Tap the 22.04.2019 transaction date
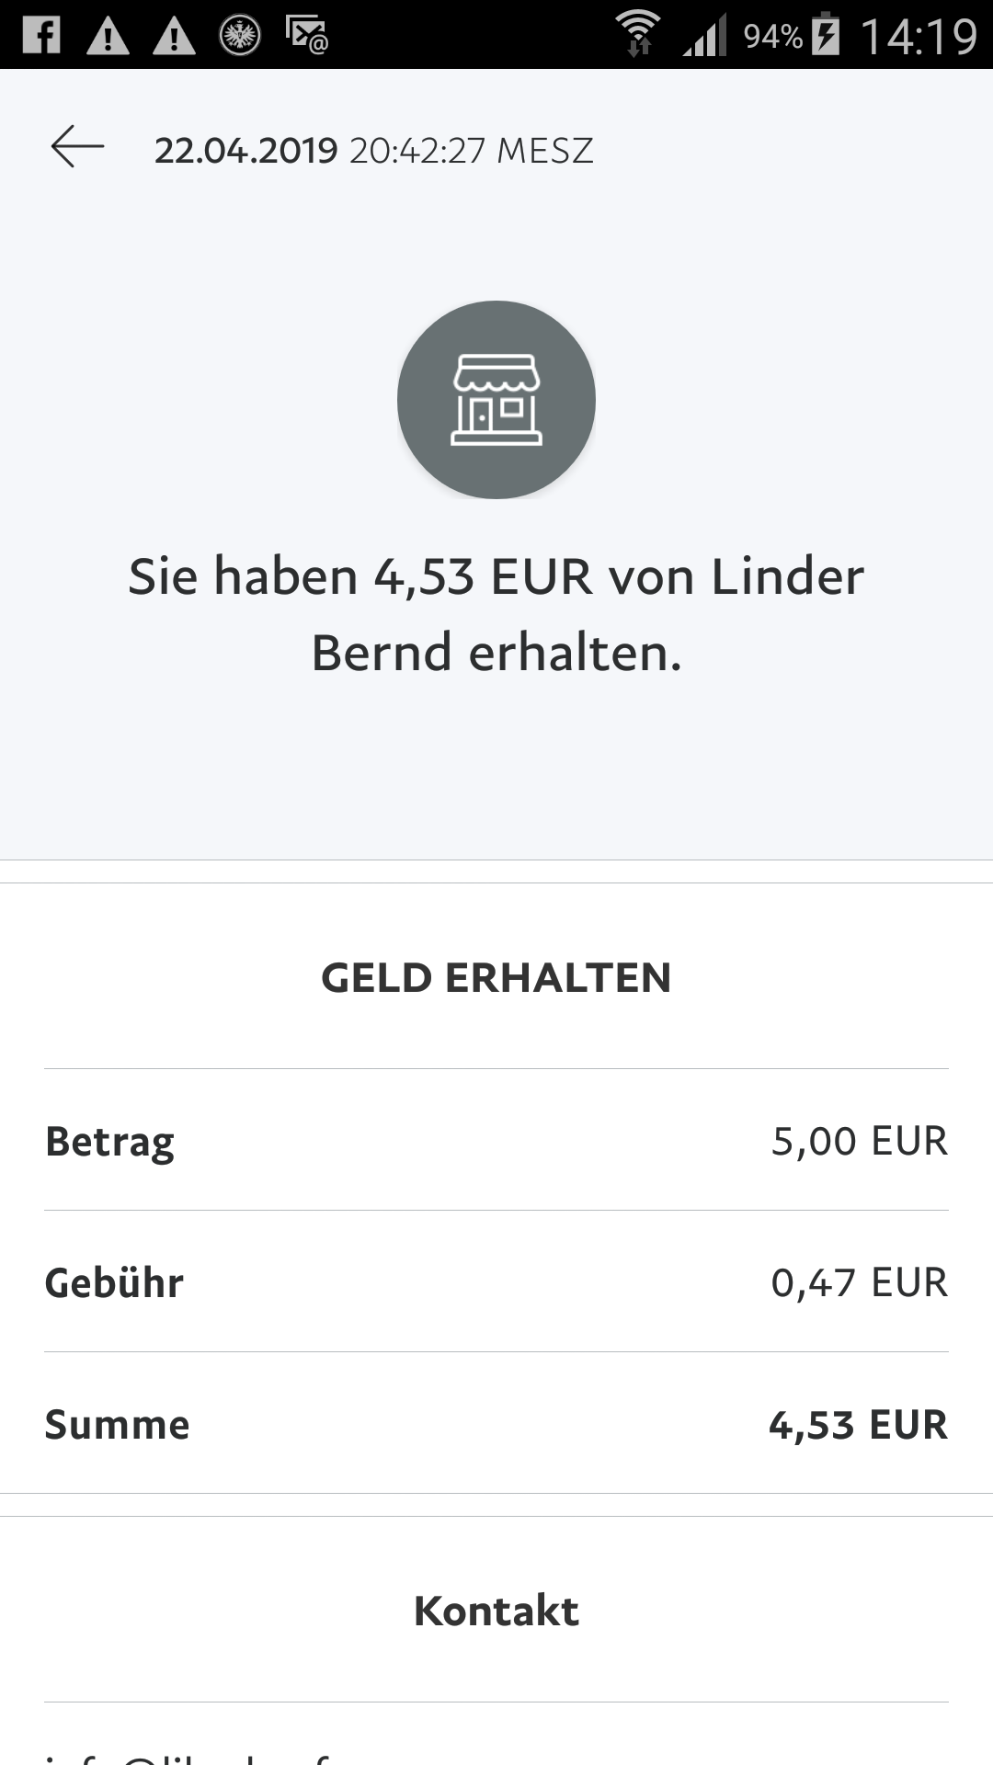 pyautogui.click(x=246, y=151)
